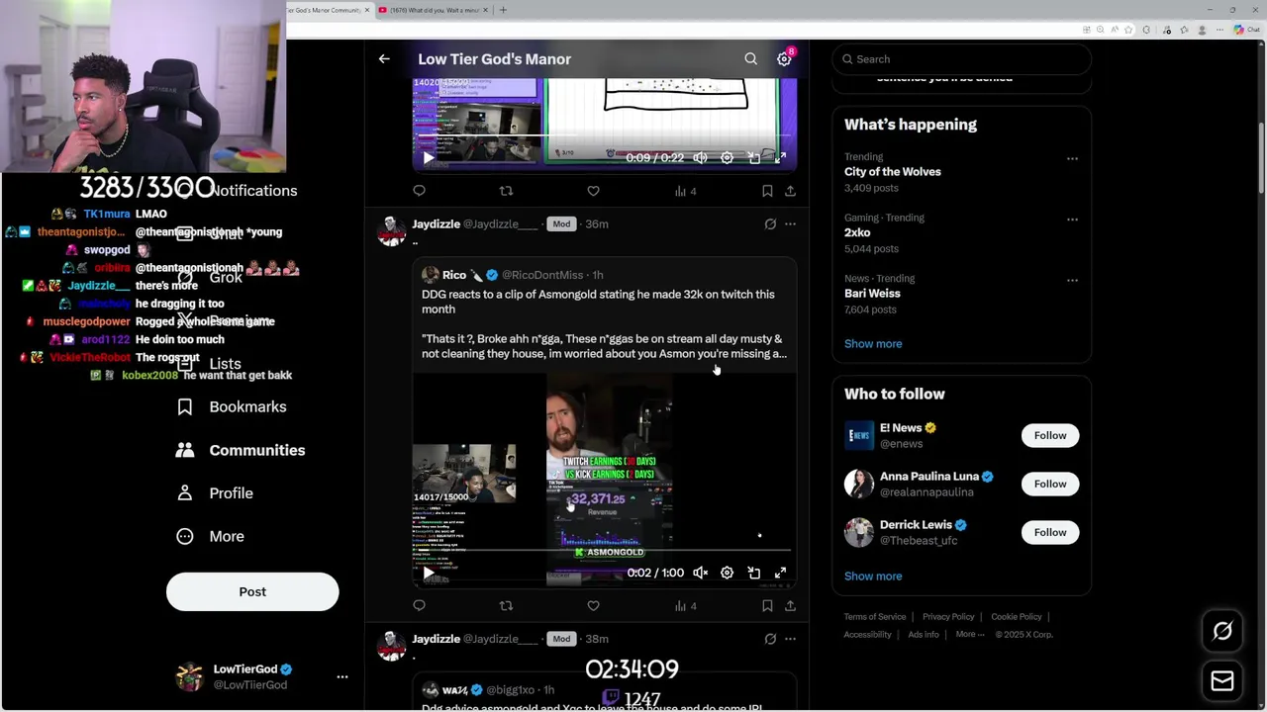Open 2xko trending topic

(857, 233)
